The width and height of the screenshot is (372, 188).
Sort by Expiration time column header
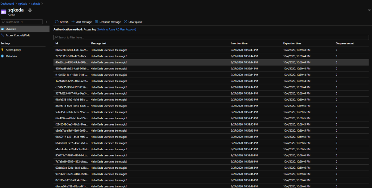pyautogui.click(x=292, y=43)
